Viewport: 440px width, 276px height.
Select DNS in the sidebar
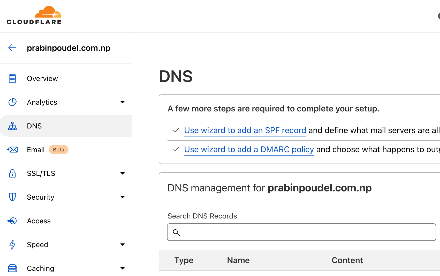(x=66, y=126)
